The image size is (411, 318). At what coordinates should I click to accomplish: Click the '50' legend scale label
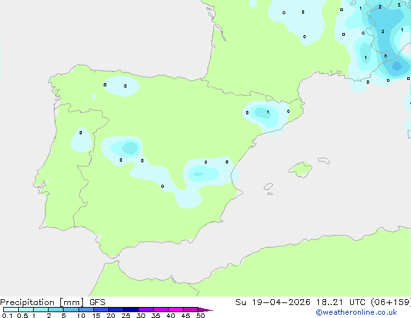[x=200, y=315]
